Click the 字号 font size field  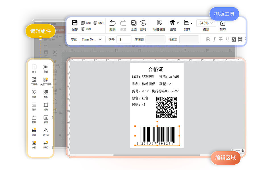click(x=124, y=39)
